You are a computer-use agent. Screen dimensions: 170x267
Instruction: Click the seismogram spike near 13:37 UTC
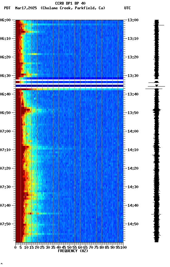click(x=154, y=89)
